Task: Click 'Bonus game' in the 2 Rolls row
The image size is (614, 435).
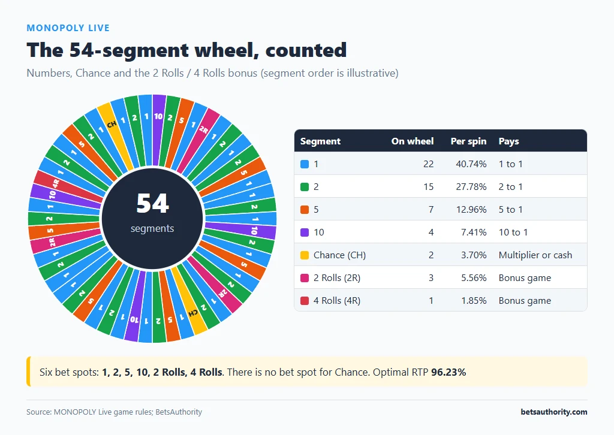Action: pyautogui.click(x=525, y=278)
